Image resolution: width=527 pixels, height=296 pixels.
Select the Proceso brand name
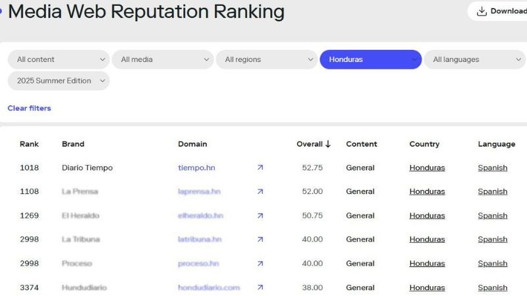click(x=77, y=264)
